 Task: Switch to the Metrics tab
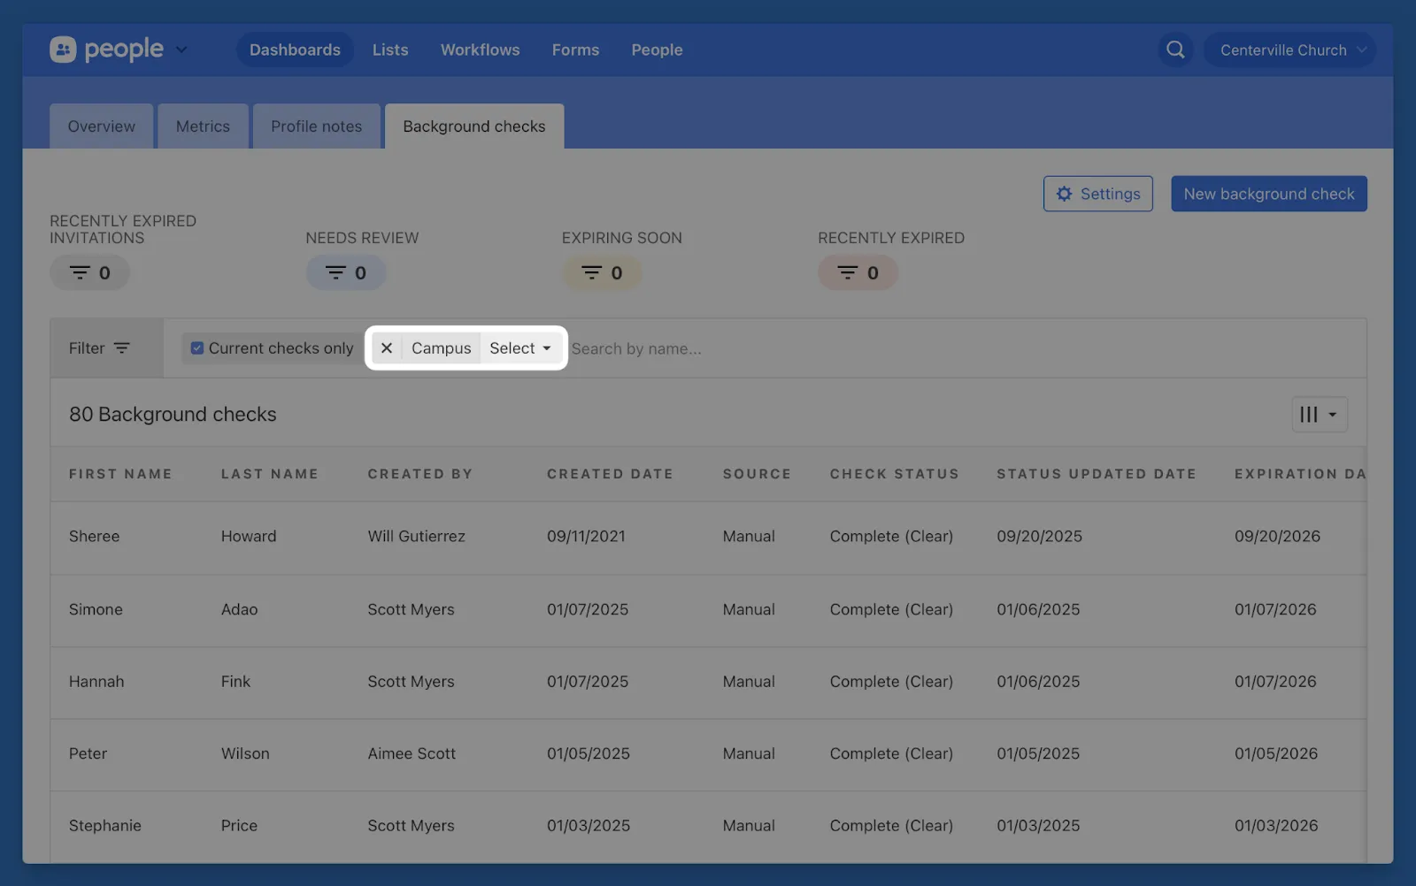[203, 126]
